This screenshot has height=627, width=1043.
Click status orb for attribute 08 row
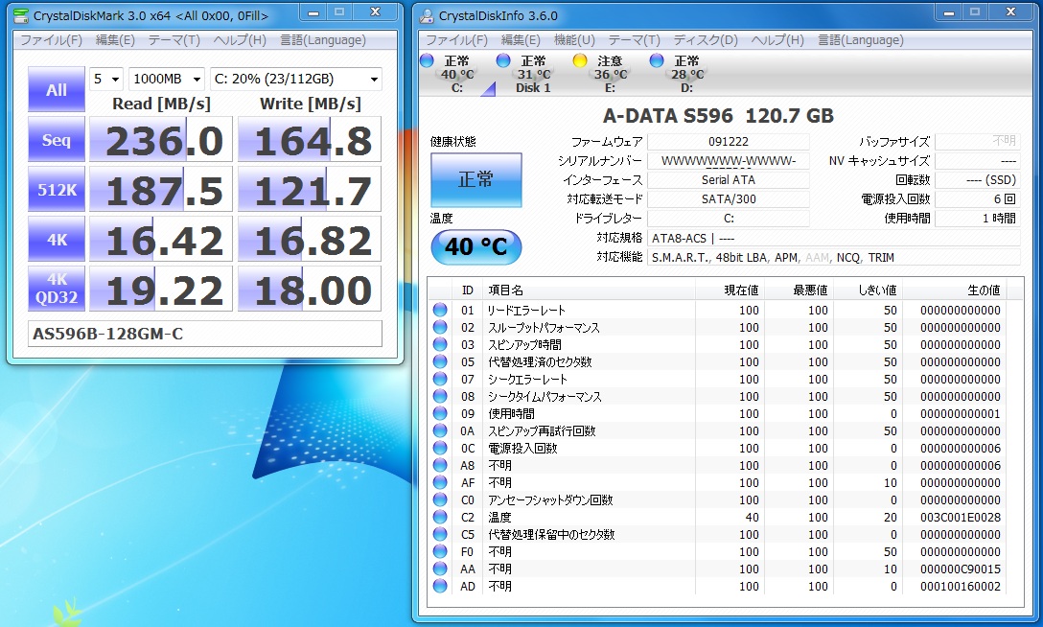coord(440,396)
